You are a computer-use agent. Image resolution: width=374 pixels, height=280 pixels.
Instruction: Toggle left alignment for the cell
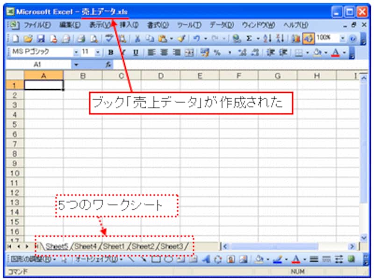tap(151, 53)
